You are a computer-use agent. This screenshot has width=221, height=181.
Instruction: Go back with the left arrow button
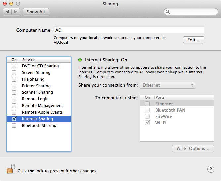(7, 12)
